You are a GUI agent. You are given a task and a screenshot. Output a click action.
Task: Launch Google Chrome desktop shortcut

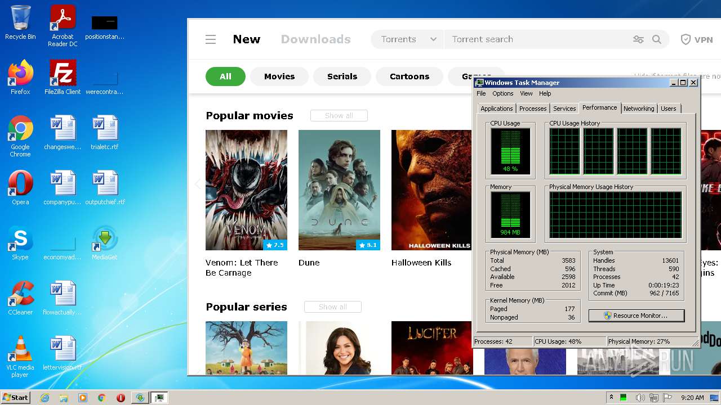click(20, 136)
